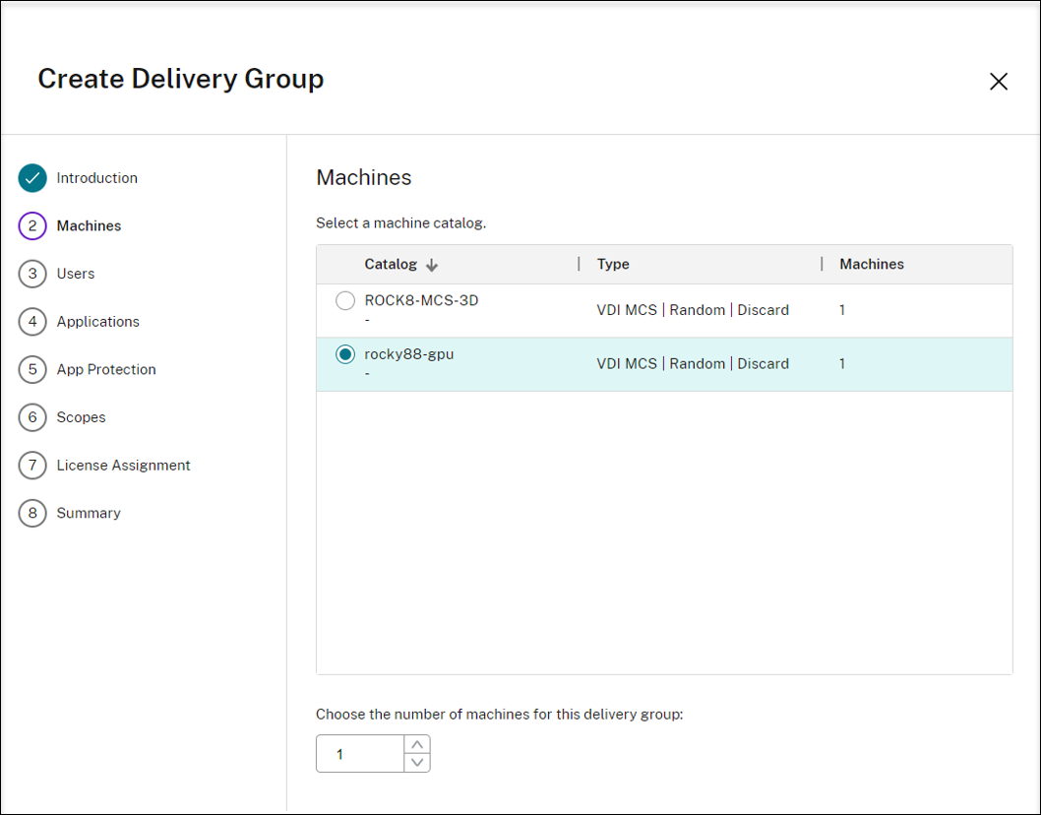The width and height of the screenshot is (1041, 815).
Task: Select the Machines step circle icon
Action: [x=31, y=225]
